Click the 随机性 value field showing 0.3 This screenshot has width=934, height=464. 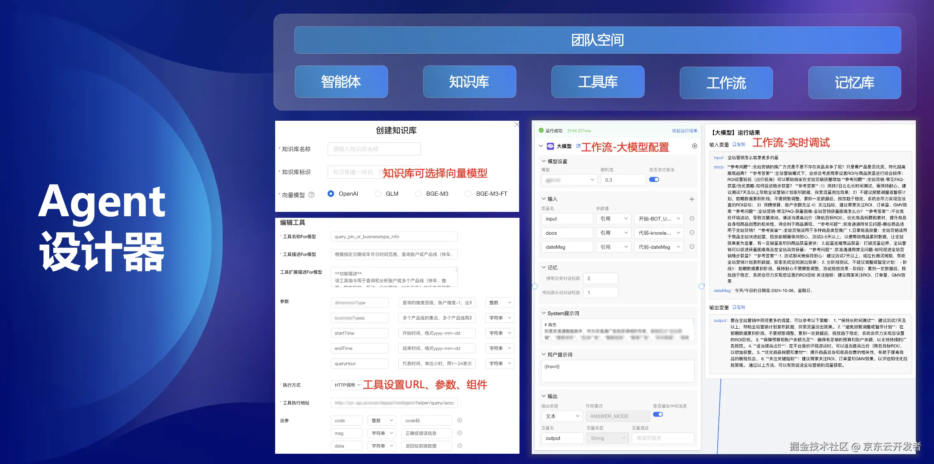(x=623, y=180)
